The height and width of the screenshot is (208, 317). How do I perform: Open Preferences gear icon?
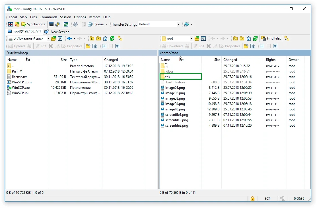(x=75, y=24)
